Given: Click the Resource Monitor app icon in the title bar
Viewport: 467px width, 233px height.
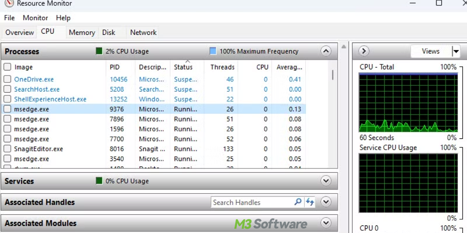Looking at the screenshot, I should [9, 3].
